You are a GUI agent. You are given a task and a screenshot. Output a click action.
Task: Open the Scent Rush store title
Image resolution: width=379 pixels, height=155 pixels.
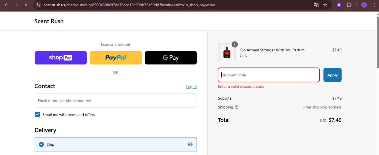point(49,21)
